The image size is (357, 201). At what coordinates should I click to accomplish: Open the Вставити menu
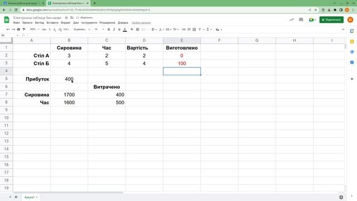pyautogui.click(x=52, y=23)
